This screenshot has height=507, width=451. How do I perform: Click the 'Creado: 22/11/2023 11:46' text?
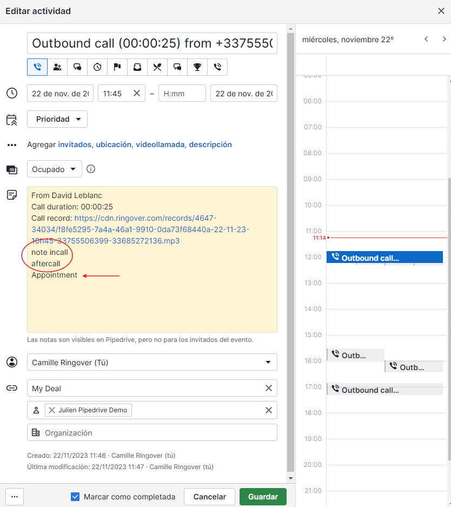click(66, 455)
